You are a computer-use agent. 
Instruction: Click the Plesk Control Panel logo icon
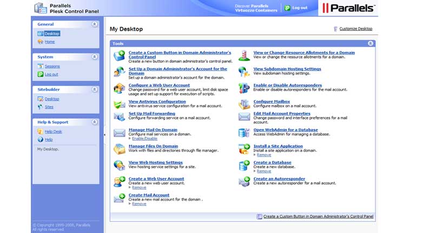click(41, 8)
